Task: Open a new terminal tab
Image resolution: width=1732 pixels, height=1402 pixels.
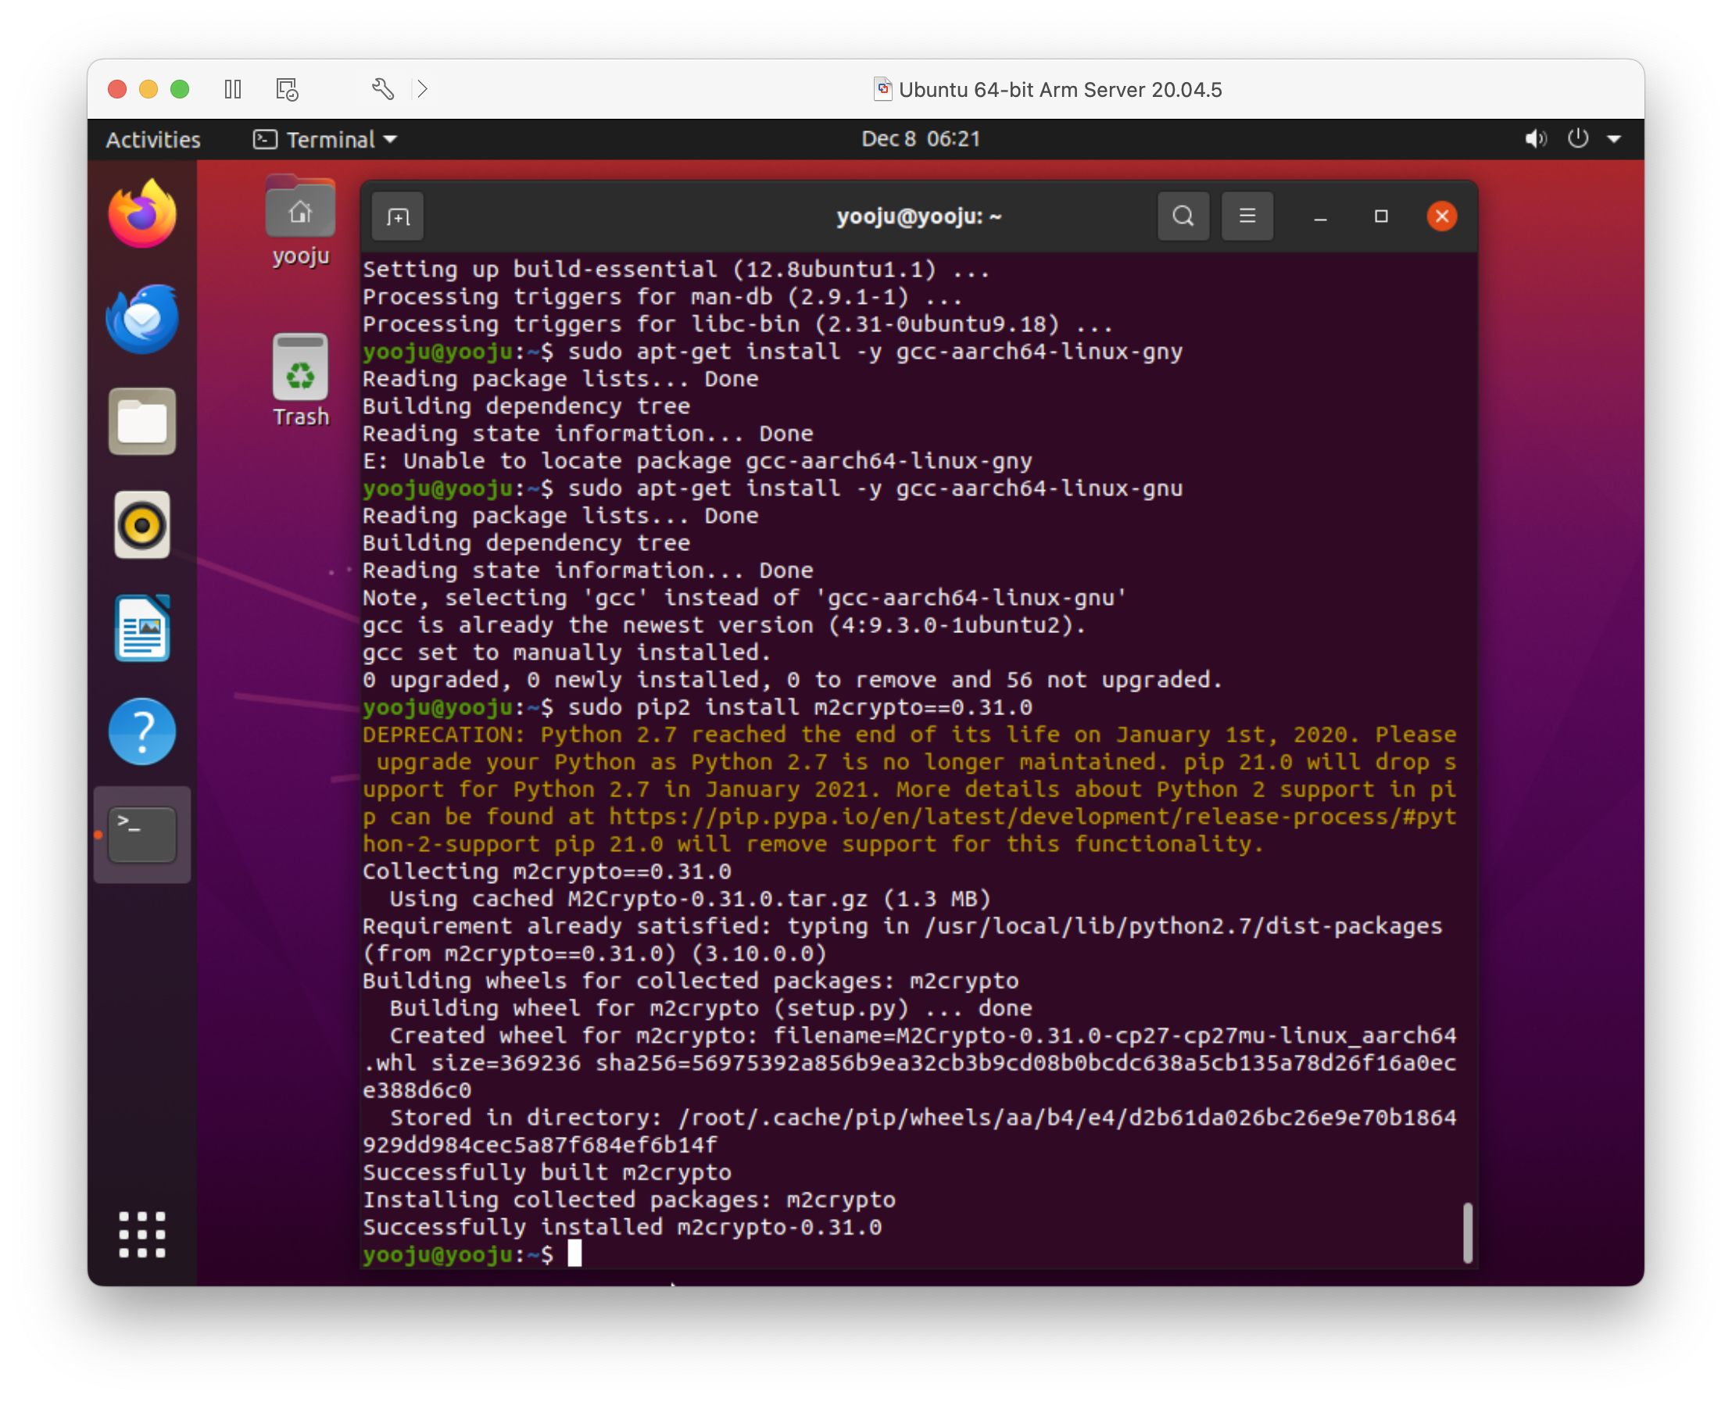Action: click(x=398, y=216)
